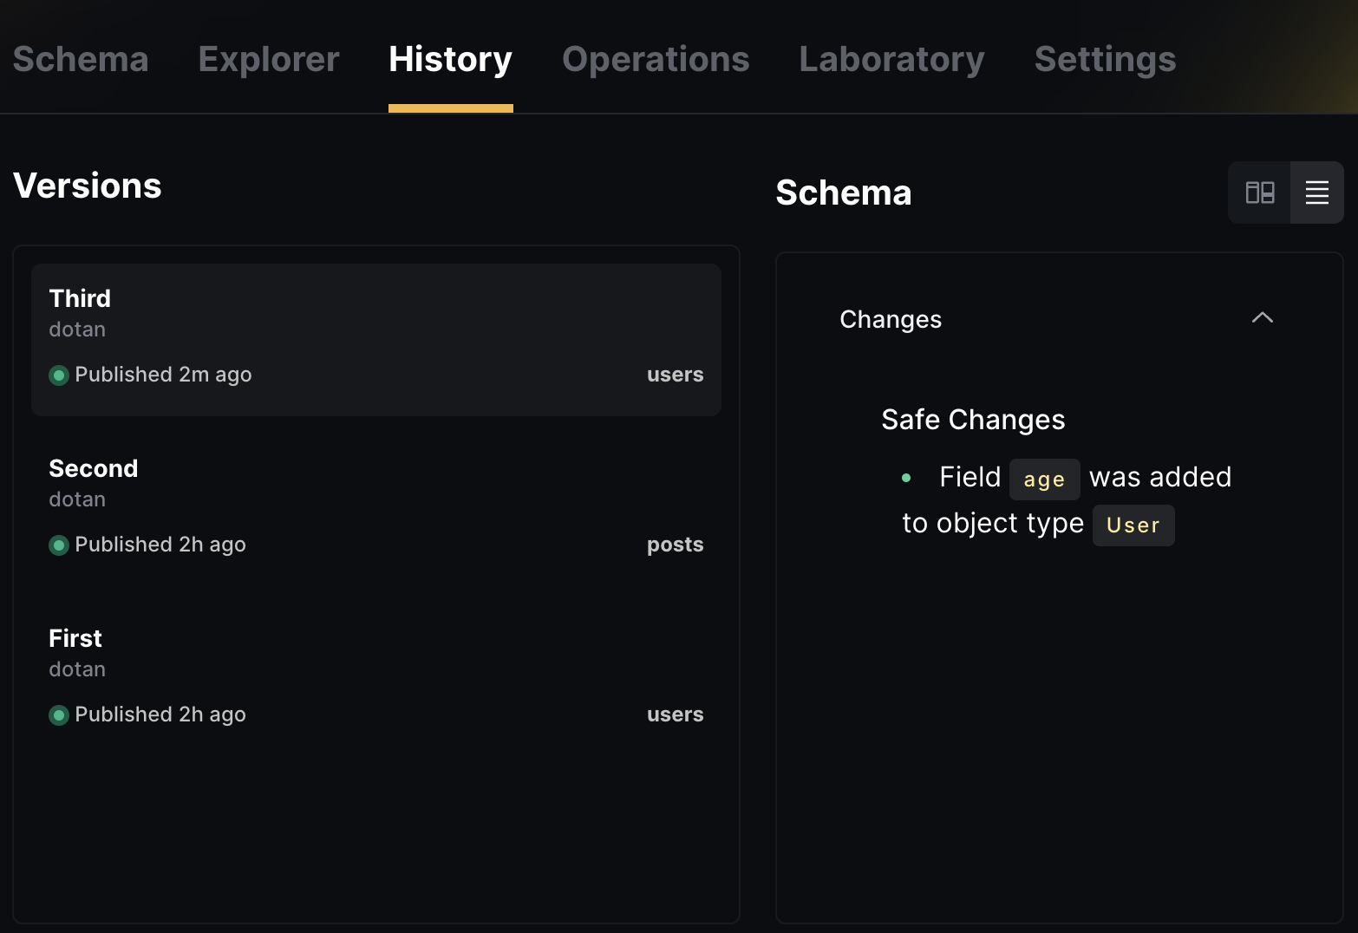Viewport: 1358px width, 933px height.
Task: Click the users label on First version
Action: click(676, 714)
